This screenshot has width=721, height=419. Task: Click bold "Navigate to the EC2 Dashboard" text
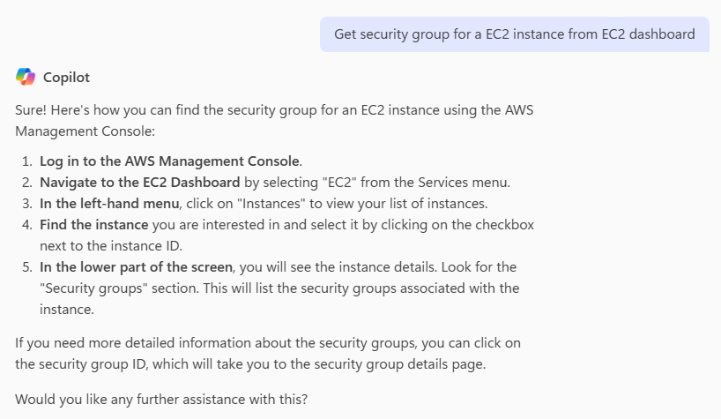pyautogui.click(x=139, y=183)
